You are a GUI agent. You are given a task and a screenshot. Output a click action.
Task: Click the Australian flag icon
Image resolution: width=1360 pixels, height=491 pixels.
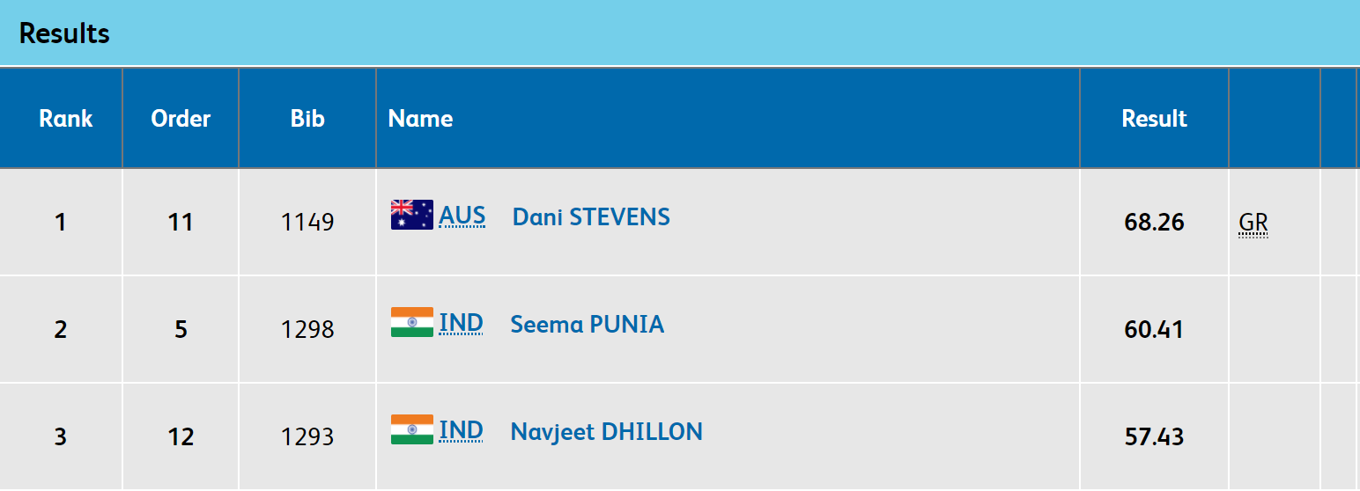[x=412, y=215]
